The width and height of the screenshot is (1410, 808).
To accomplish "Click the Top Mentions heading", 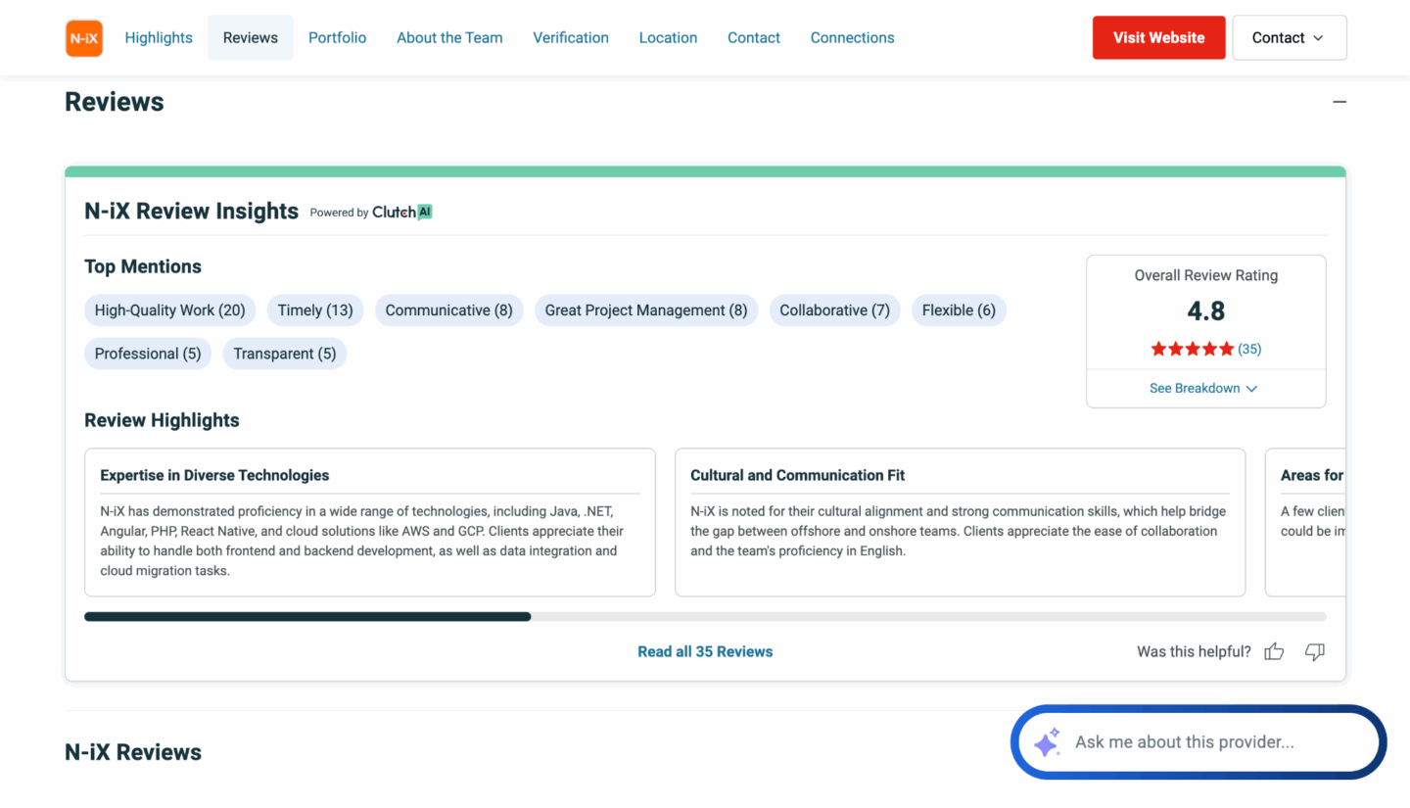I will coord(143,266).
